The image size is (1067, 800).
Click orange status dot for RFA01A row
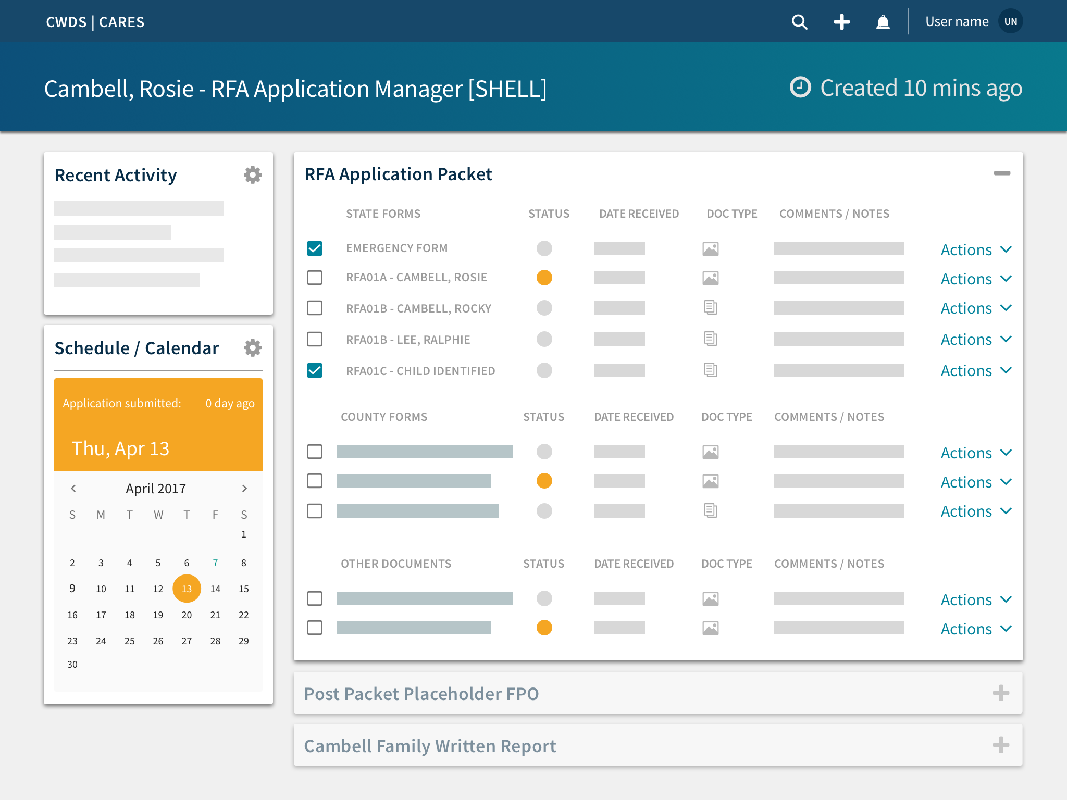click(x=544, y=278)
